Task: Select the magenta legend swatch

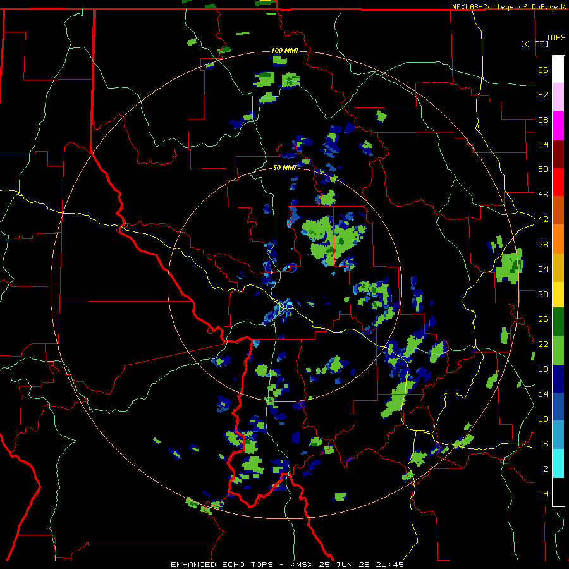Action: point(558,126)
